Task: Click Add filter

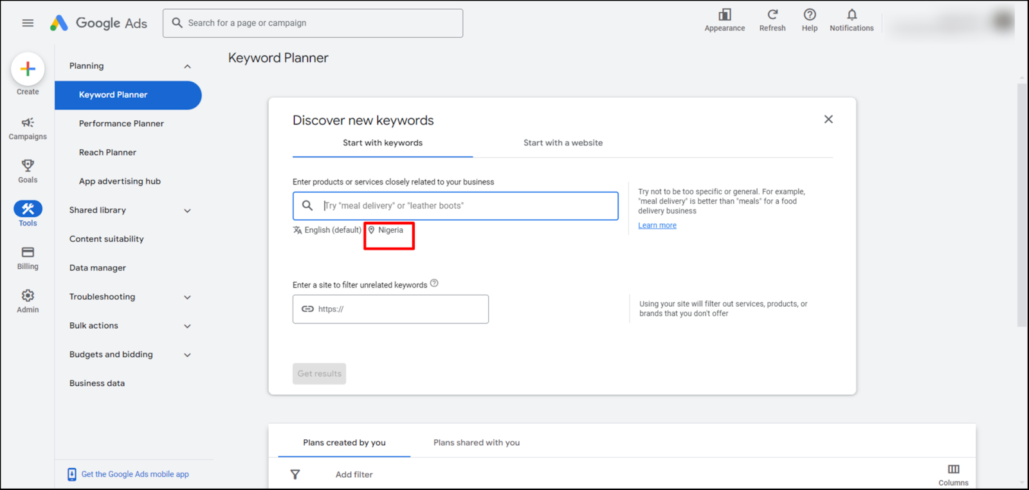Action: coord(354,475)
